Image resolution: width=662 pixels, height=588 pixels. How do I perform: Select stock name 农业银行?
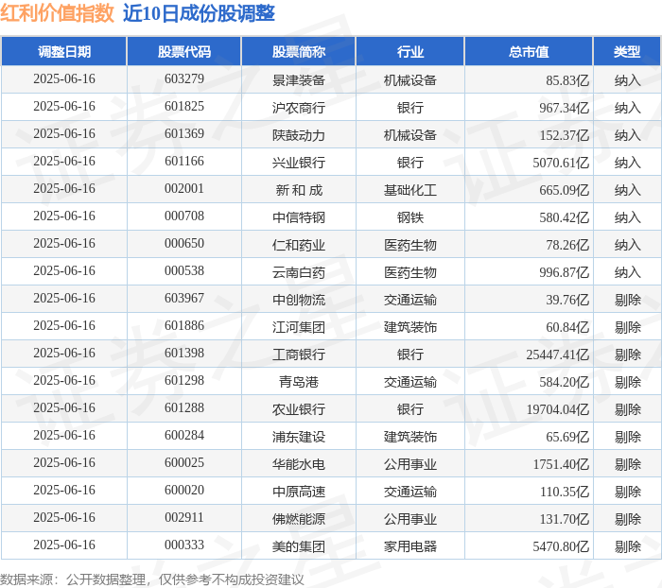pos(299,409)
